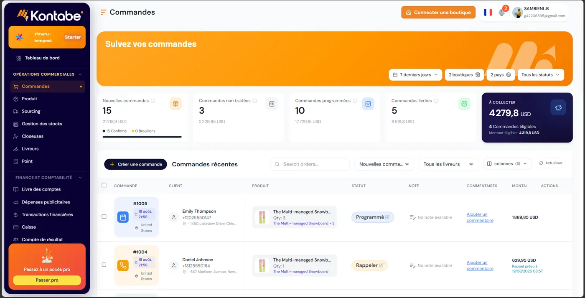The image size is (585, 298).
Task: Tick the checkbox for order #1005
Action: tap(104, 216)
